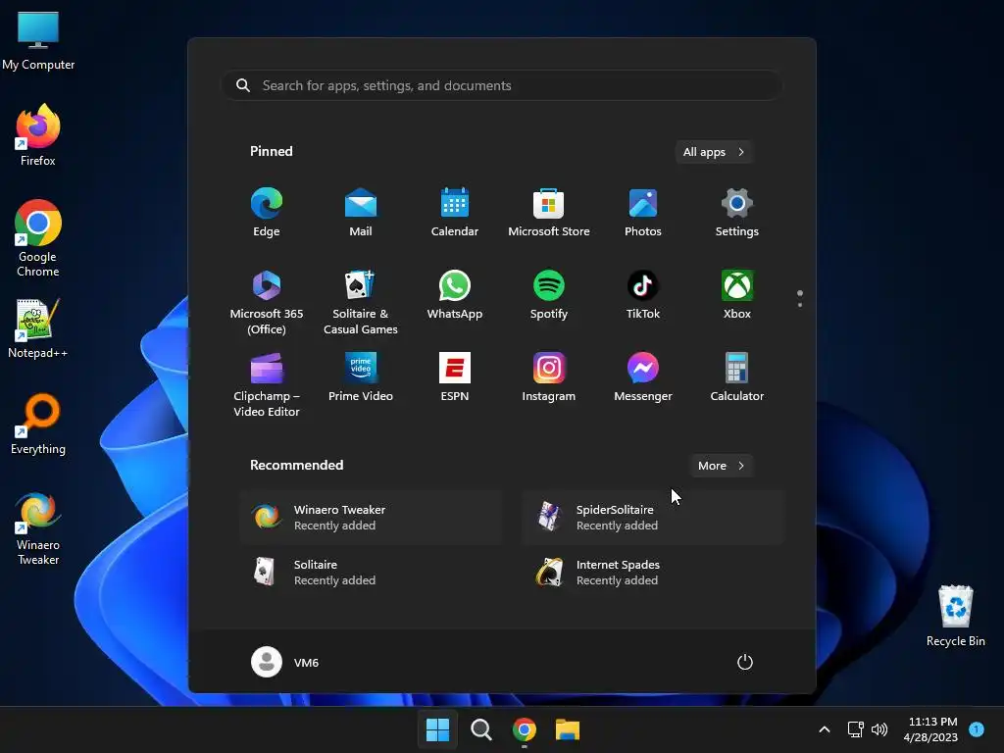
Task: Open recommended Winaero Tweaker item
Action: tap(372, 518)
